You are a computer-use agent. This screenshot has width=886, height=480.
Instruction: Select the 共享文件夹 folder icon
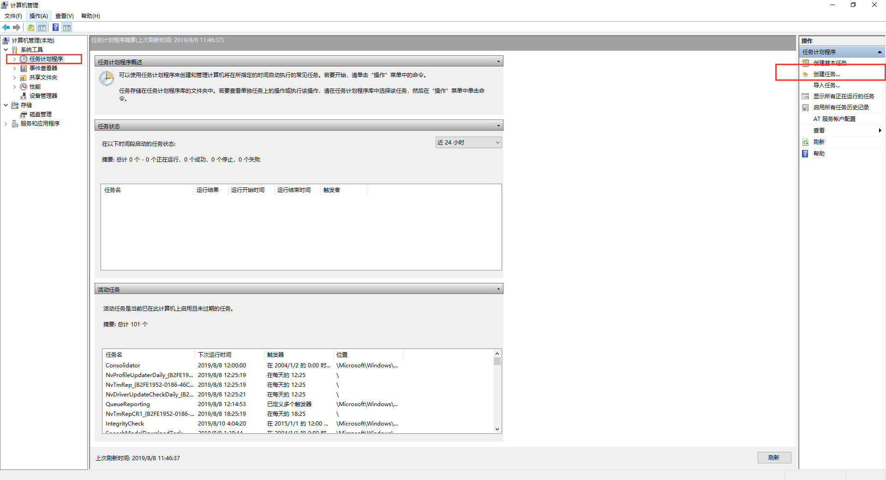point(24,78)
